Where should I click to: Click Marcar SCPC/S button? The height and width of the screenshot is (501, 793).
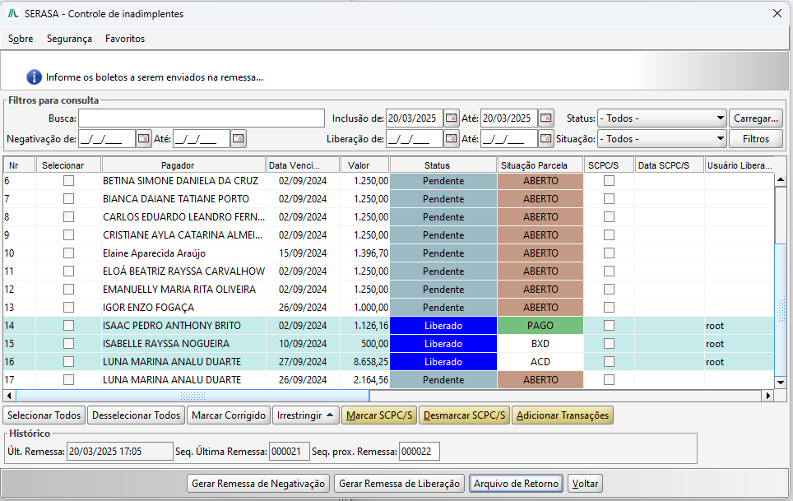pos(379,415)
